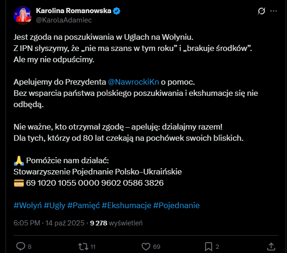287x253 pixels.
Task: Open the #Ugły hashtag
Action: [x=54, y=205]
